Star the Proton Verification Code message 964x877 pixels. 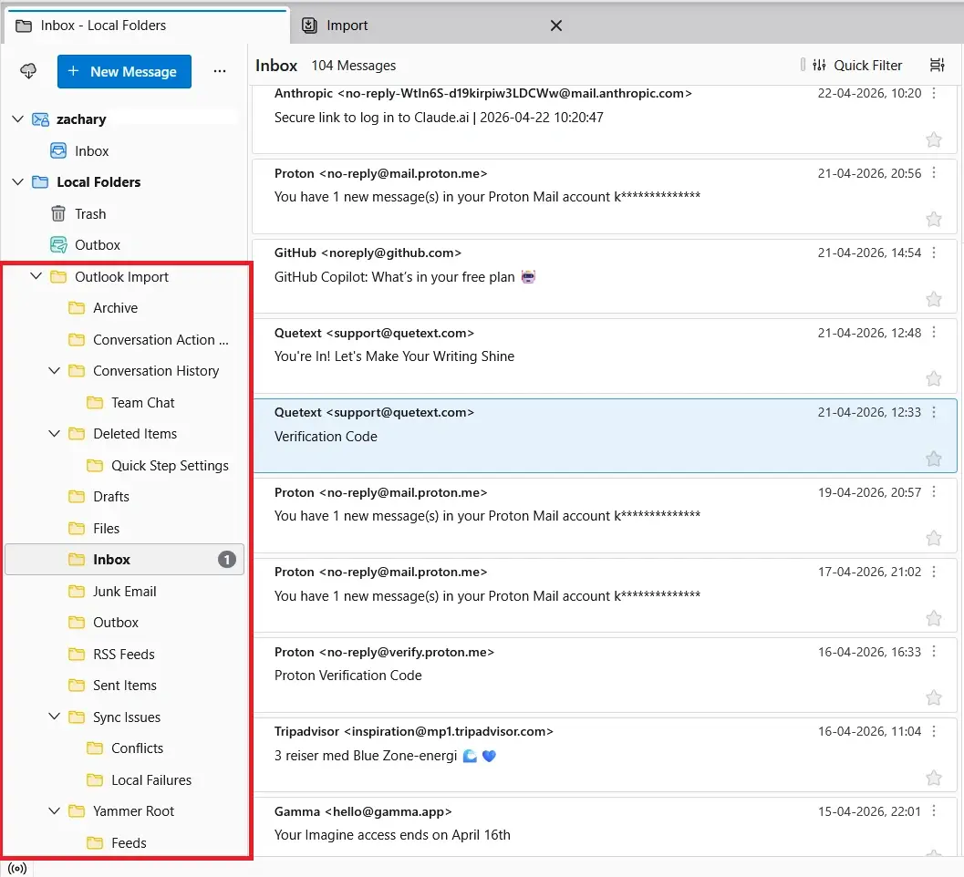click(934, 697)
